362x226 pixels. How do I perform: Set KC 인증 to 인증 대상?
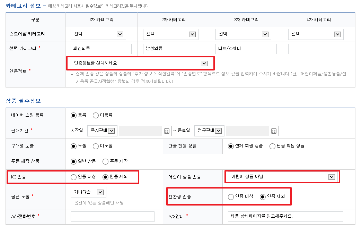[x=73, y=177]
